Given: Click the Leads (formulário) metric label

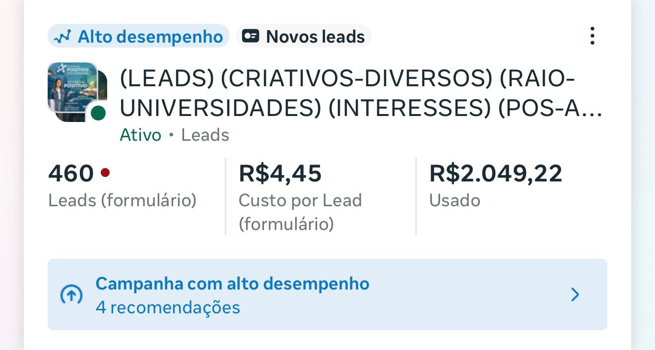Looking at the screenshot, I should pos(122,200).
